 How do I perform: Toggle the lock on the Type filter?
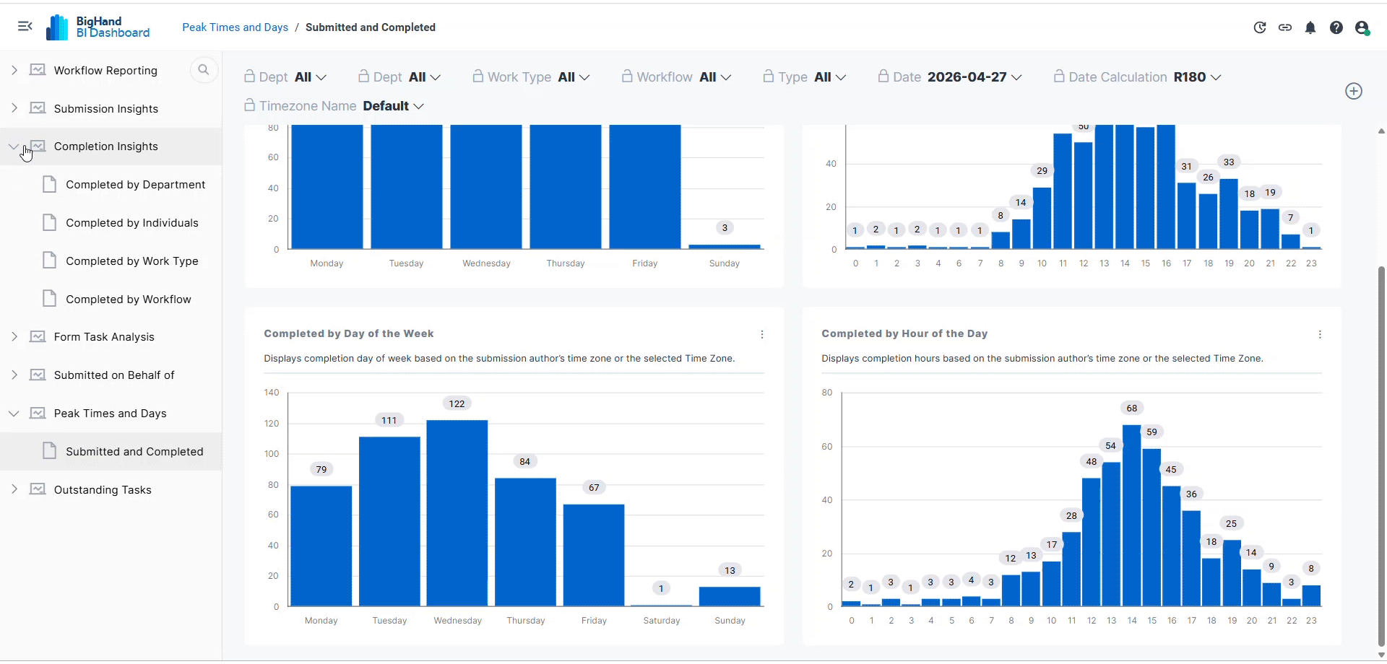[x=769, y=76]
